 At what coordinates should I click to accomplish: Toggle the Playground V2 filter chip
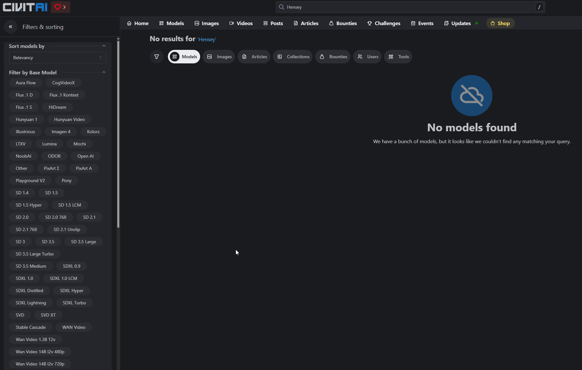tap(30, 180)
